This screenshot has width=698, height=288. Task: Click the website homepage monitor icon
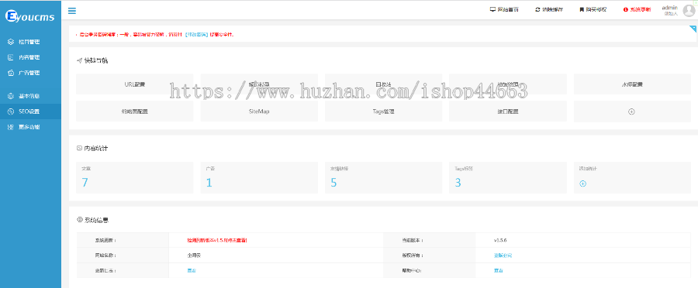click(492, 9)
